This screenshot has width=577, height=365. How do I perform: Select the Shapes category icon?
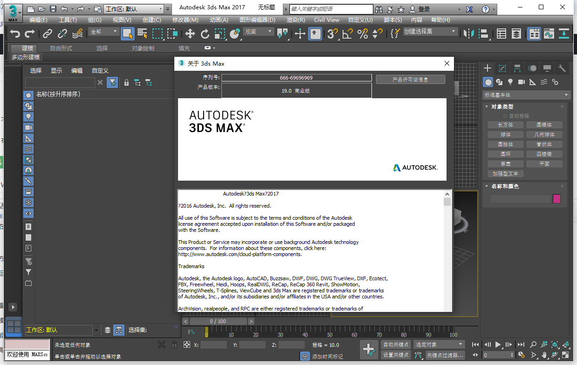(499, 82)
